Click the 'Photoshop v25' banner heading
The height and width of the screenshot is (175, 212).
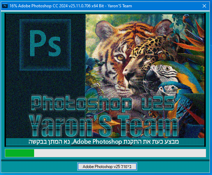coord(103,104)
